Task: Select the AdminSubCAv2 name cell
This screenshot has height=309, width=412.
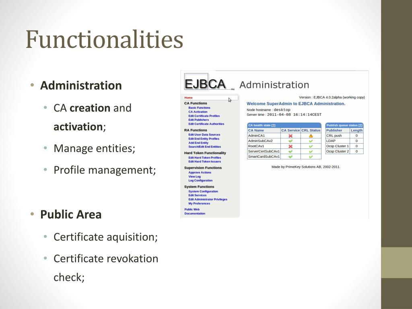Action: tap(264, 141)
